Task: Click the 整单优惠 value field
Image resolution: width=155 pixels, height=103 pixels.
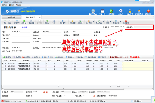Action: pos(38,92)
